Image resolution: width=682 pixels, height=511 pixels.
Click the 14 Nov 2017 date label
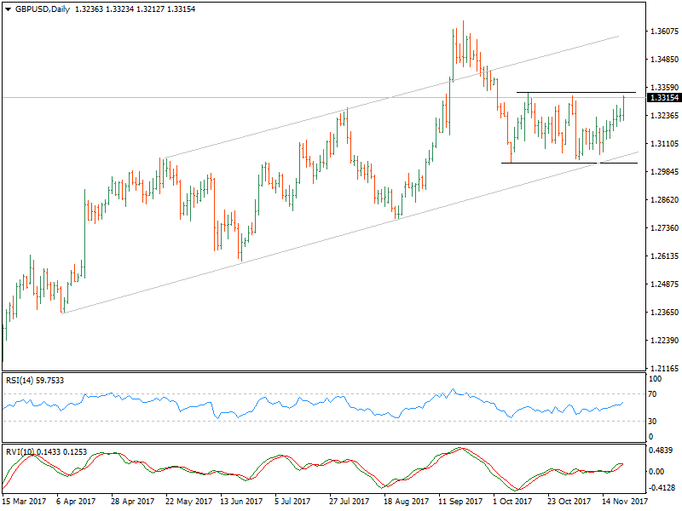624,503
